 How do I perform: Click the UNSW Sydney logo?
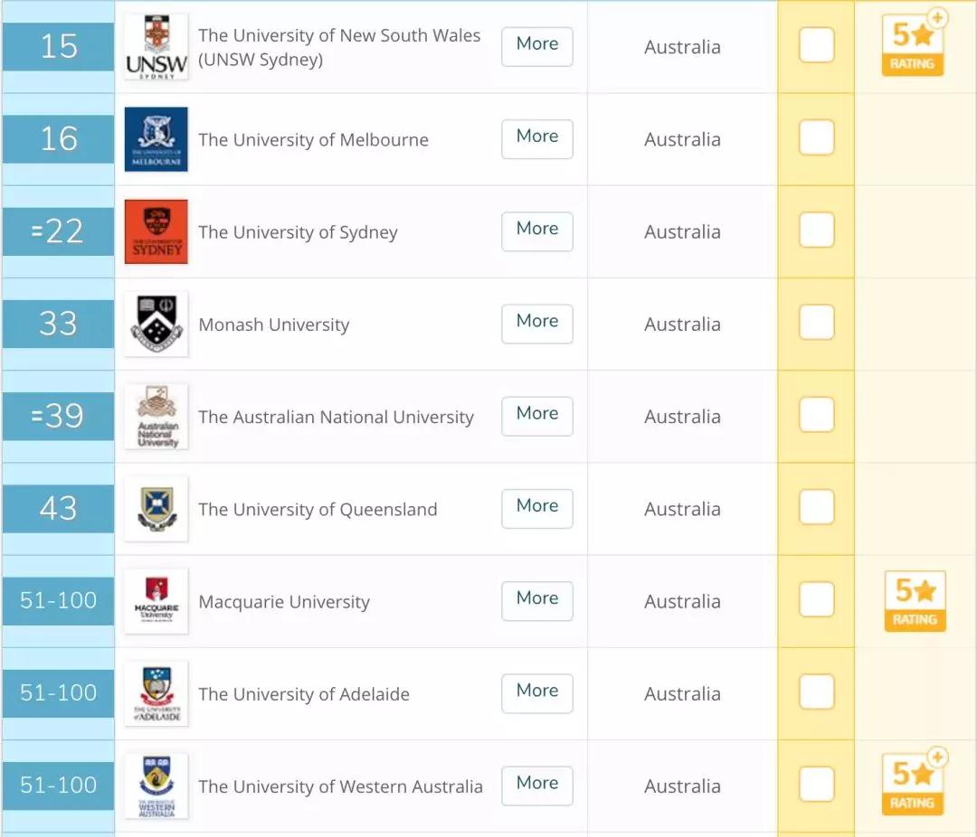[157, 47]
